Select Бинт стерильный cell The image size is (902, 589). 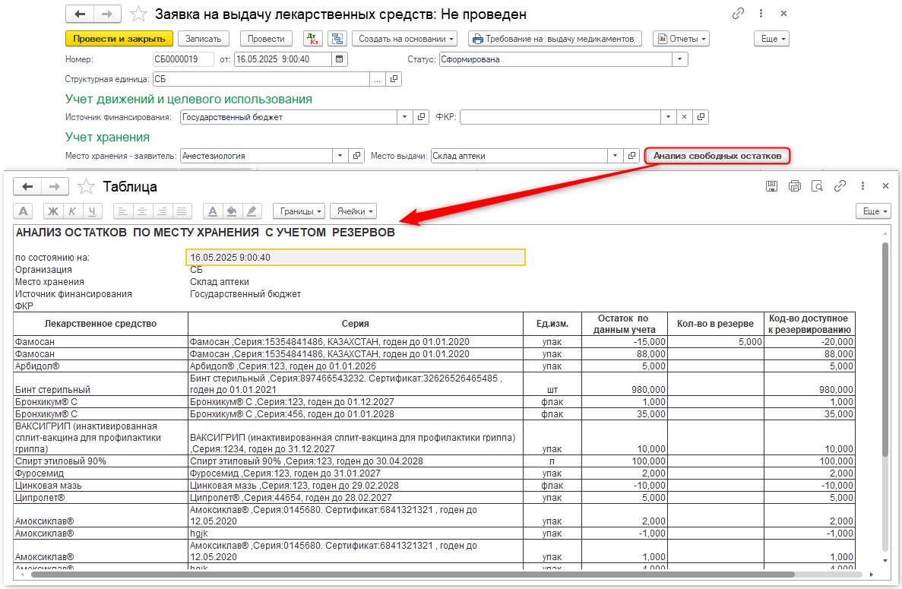(x=100, y=384)
